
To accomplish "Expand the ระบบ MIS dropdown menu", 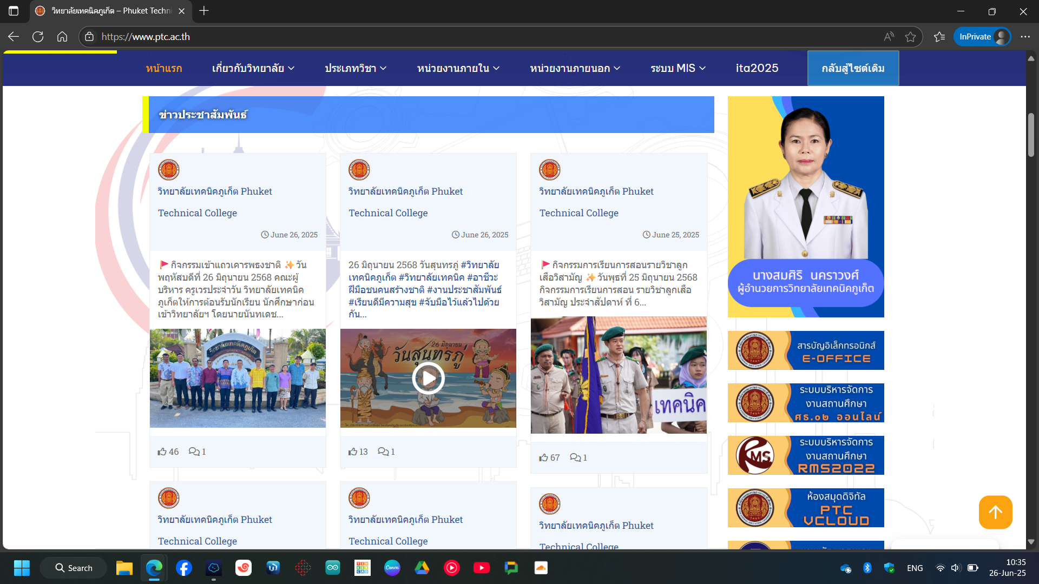I will 678,68.
